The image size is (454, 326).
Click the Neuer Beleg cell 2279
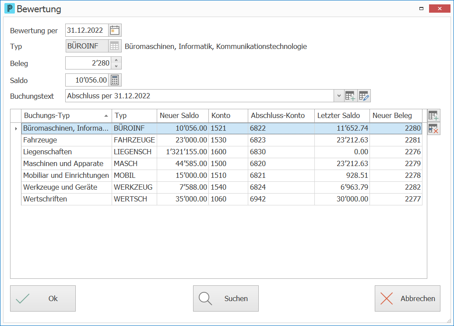coord(396,164)
